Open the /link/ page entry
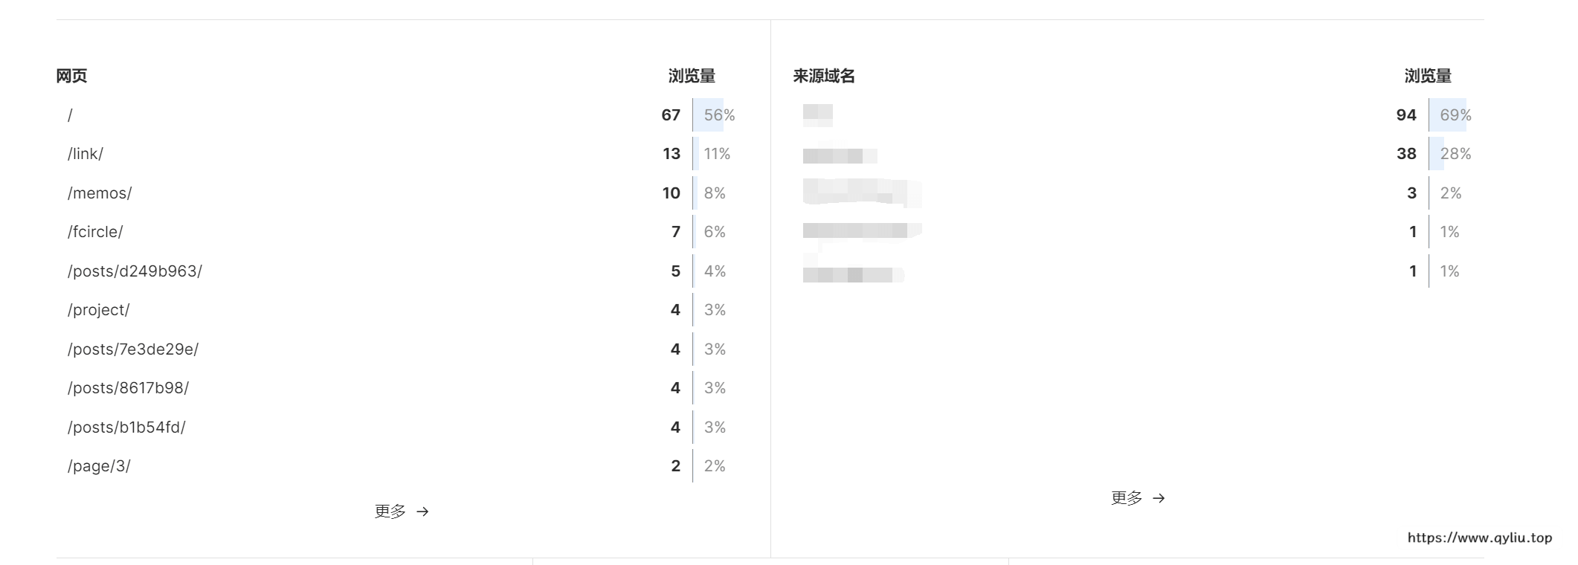1578x565 pixels. pyautogui.click(x=86, y=154)
